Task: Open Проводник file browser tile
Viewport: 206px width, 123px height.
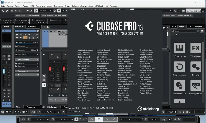Action: point(196,86)
